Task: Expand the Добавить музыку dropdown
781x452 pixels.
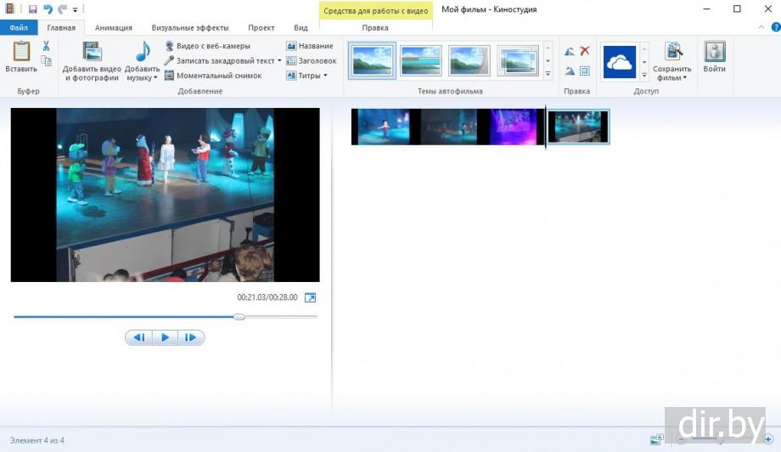Action: [x=155, y=78]
